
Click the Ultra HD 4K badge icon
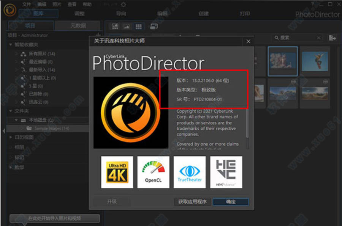[x=117, y=172]
